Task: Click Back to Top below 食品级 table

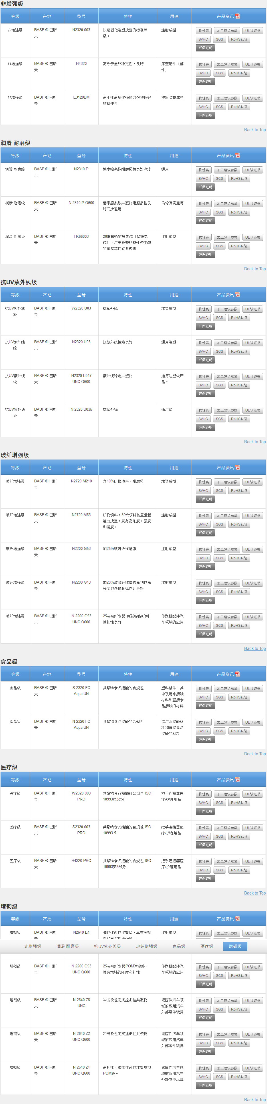Action: point(254,754)
